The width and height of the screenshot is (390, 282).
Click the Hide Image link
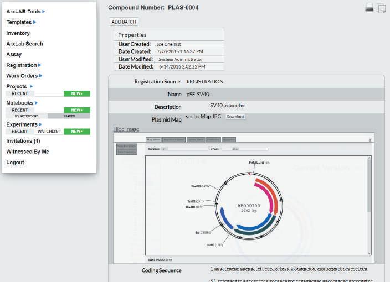(126, 129)
